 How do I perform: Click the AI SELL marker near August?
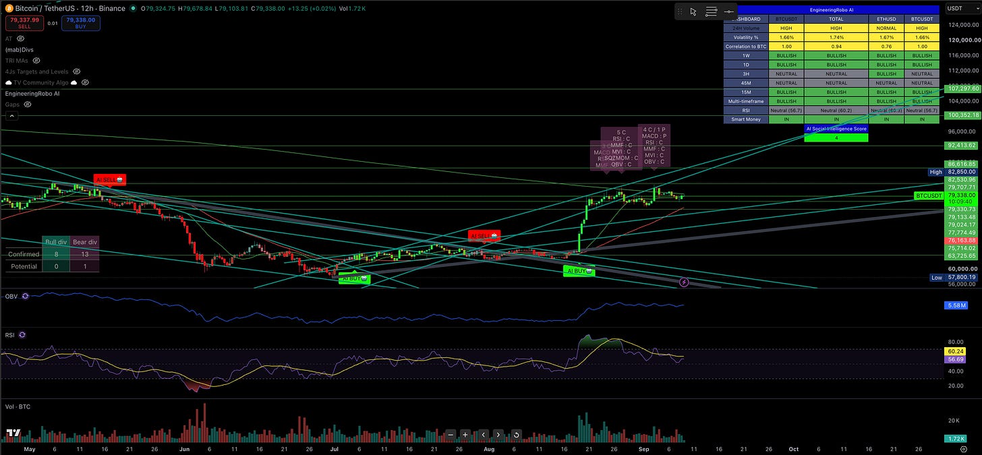(484, 235)
